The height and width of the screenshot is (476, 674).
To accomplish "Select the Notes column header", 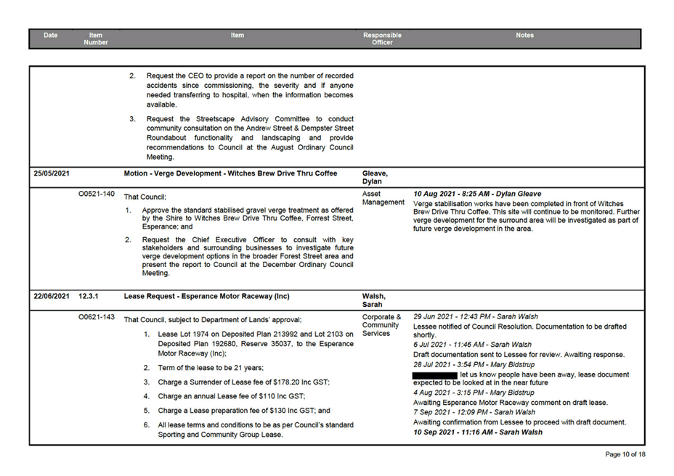I will (524, 36).
